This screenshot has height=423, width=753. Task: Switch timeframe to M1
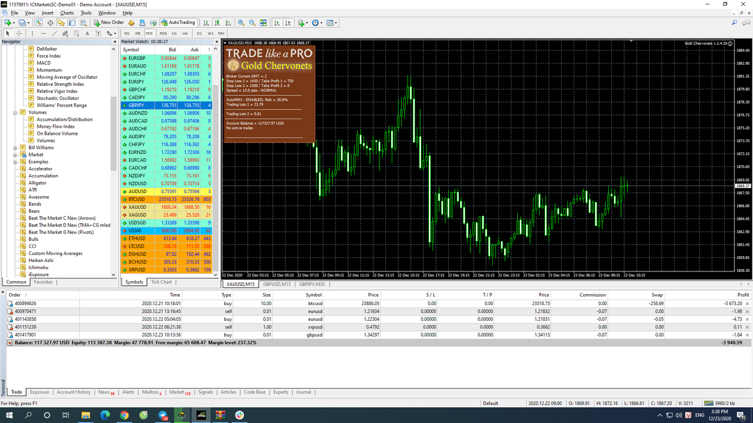127,33
